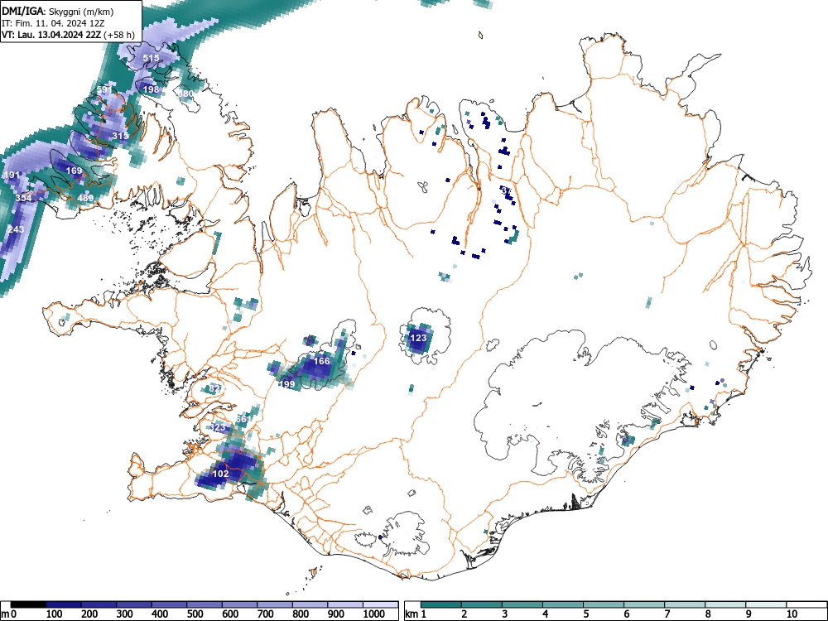828x621 pixels.
Task: Click the 300 label on the meter legend
Action: click(x=125, y=614)
